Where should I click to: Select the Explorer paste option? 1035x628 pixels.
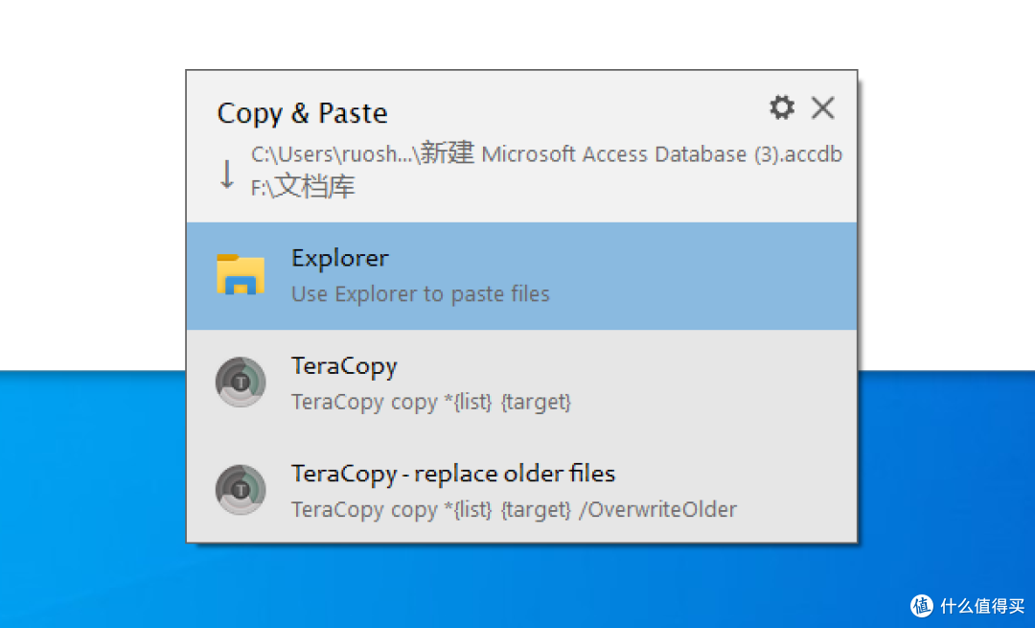(521, 276)
